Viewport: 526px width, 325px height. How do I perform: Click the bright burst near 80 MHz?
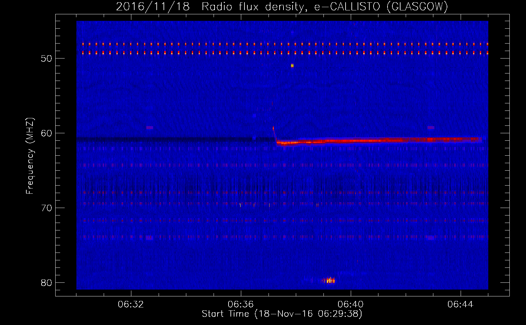[329, 280]
